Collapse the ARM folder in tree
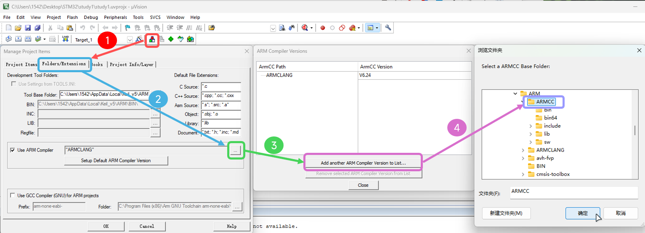The width and height of the screenshot is (645, 233). pyautogui.click(x=515, y=93)
